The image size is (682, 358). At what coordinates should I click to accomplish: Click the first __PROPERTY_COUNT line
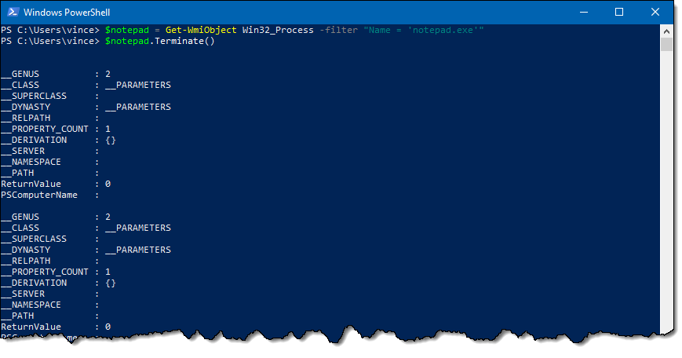point(56,130)
